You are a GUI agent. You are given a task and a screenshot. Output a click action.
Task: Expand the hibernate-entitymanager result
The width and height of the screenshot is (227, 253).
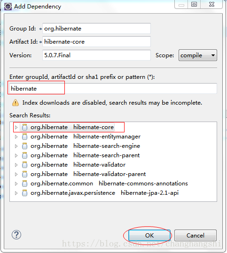(x=16, y=137)
